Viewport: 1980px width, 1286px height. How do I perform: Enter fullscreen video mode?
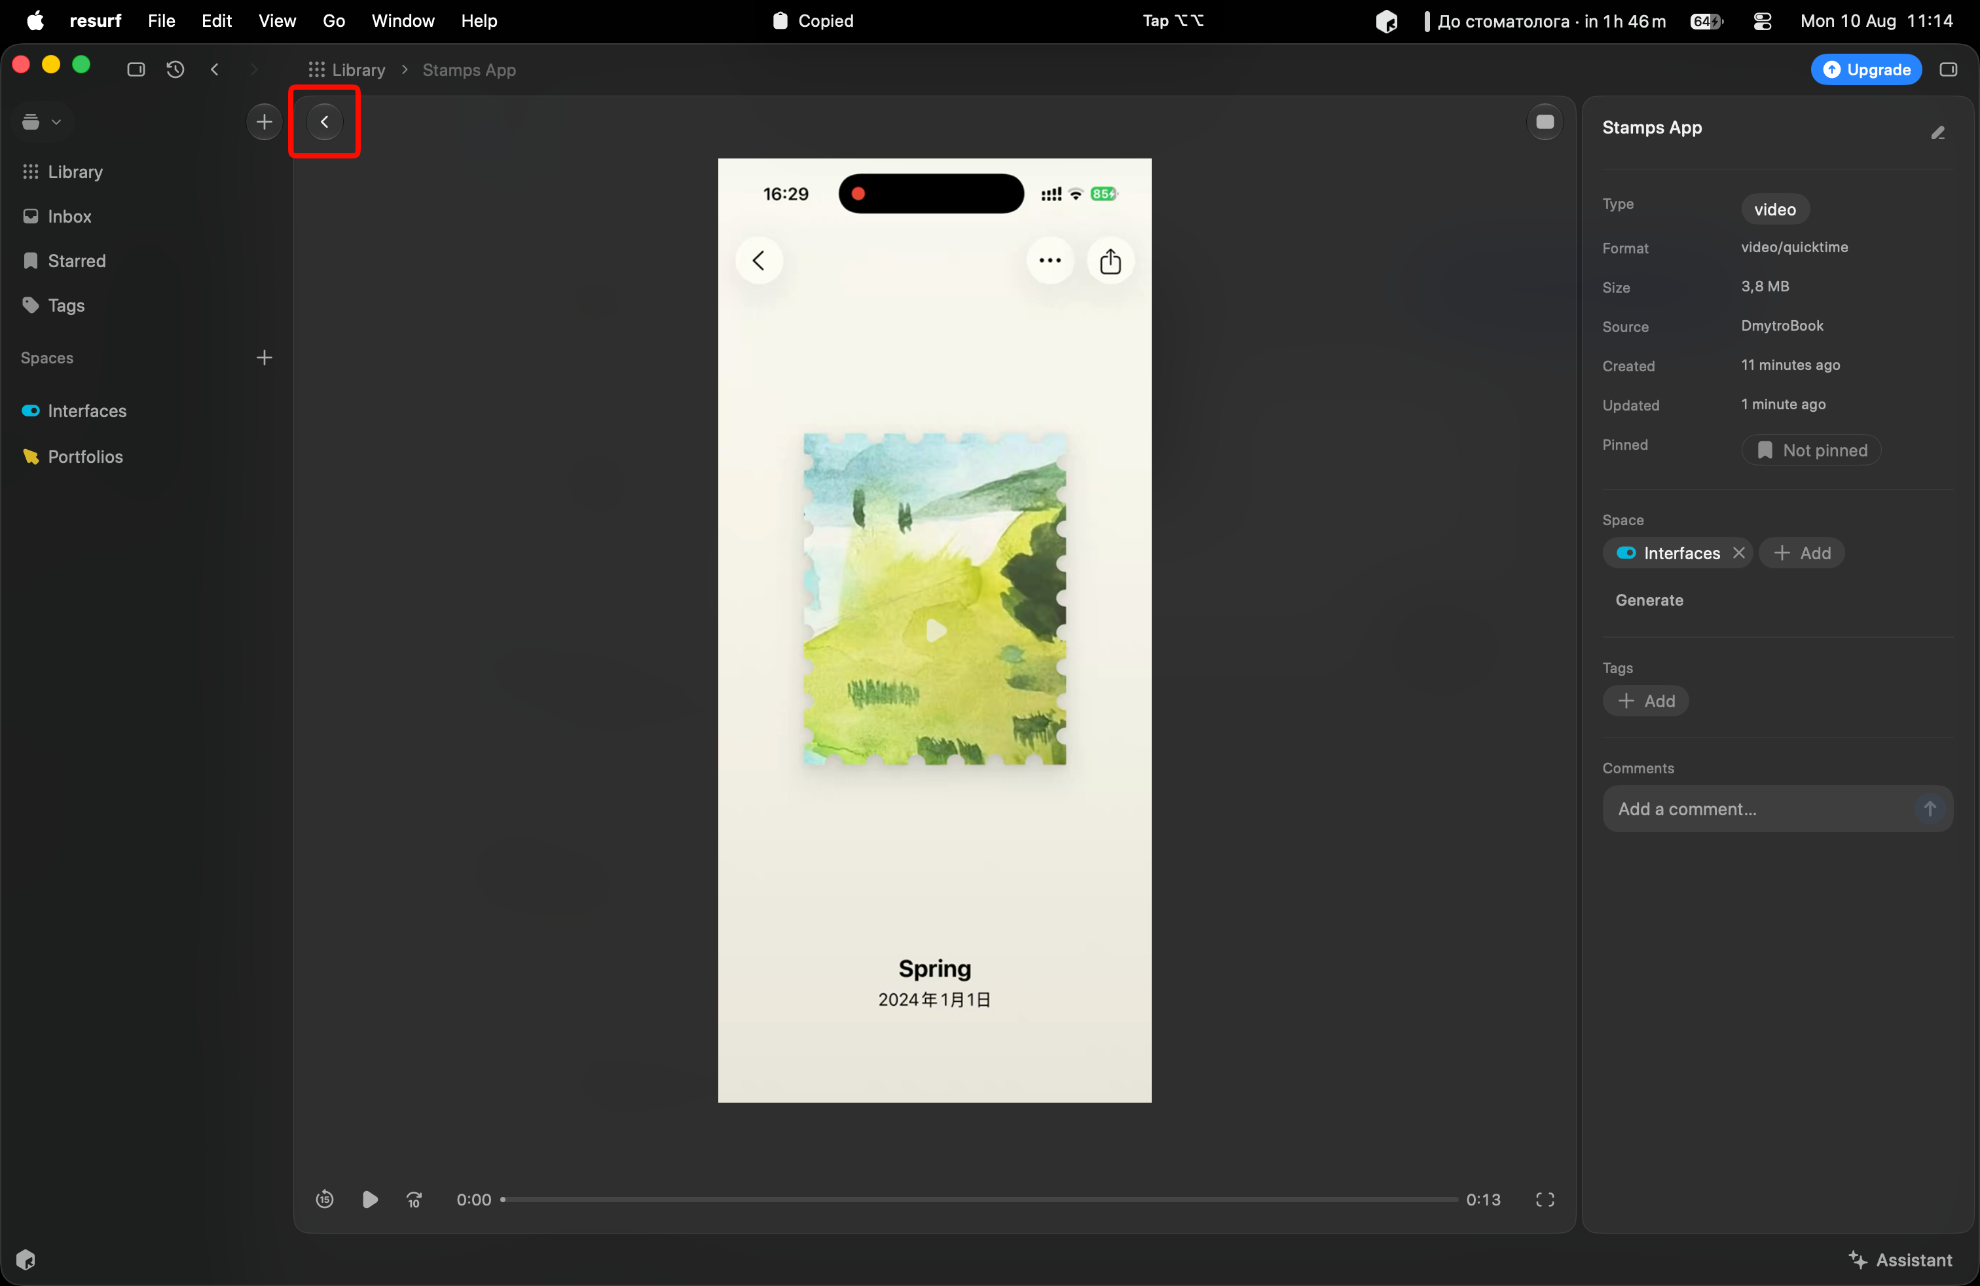click(1545, 1200)
